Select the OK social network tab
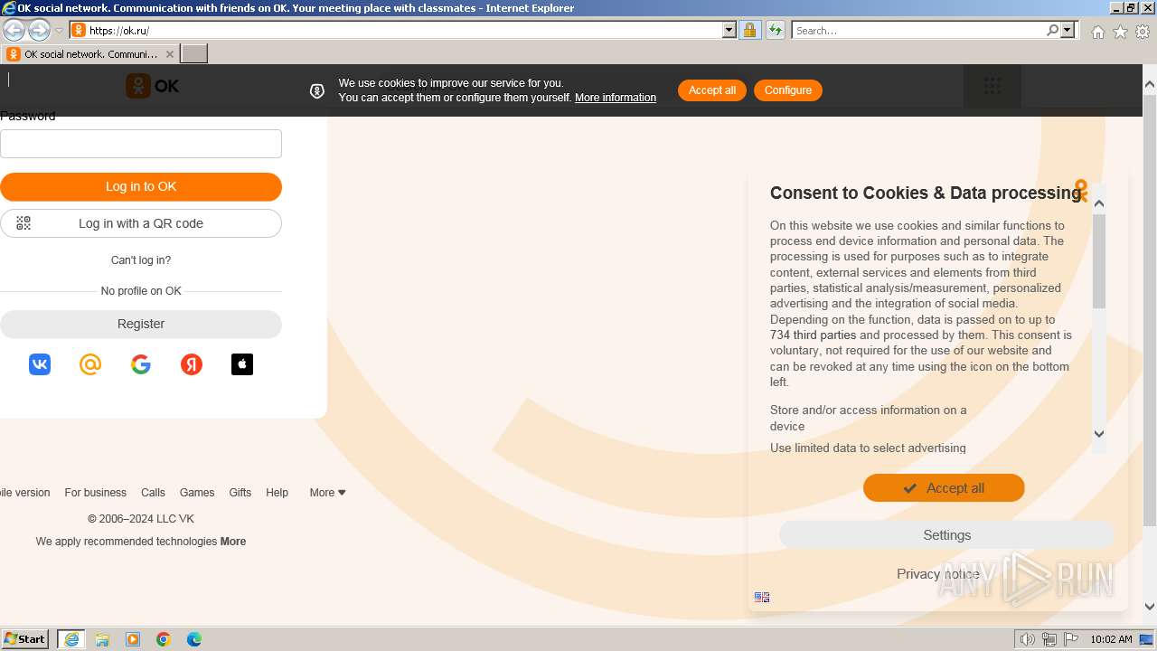Image resolution: width=1157 pixels, height=651 pixels. click(x=90, y=54)
